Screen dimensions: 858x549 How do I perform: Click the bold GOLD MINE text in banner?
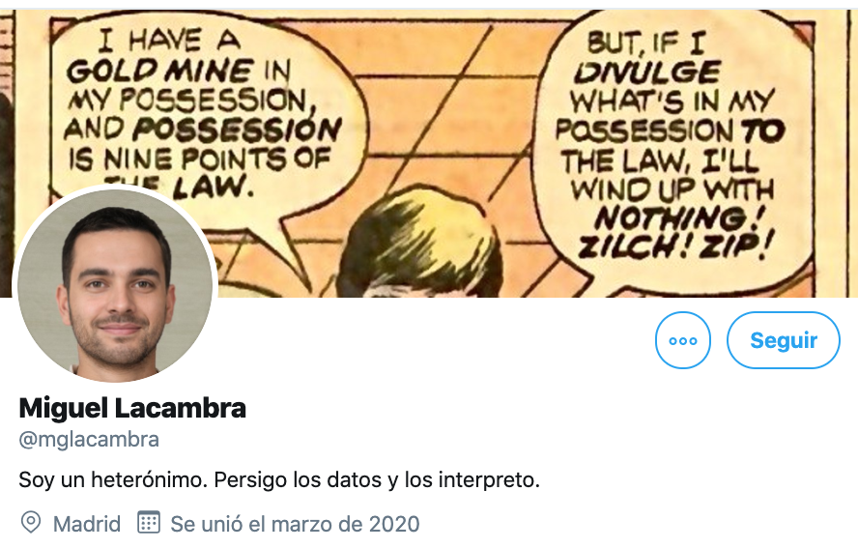[159, 70]
